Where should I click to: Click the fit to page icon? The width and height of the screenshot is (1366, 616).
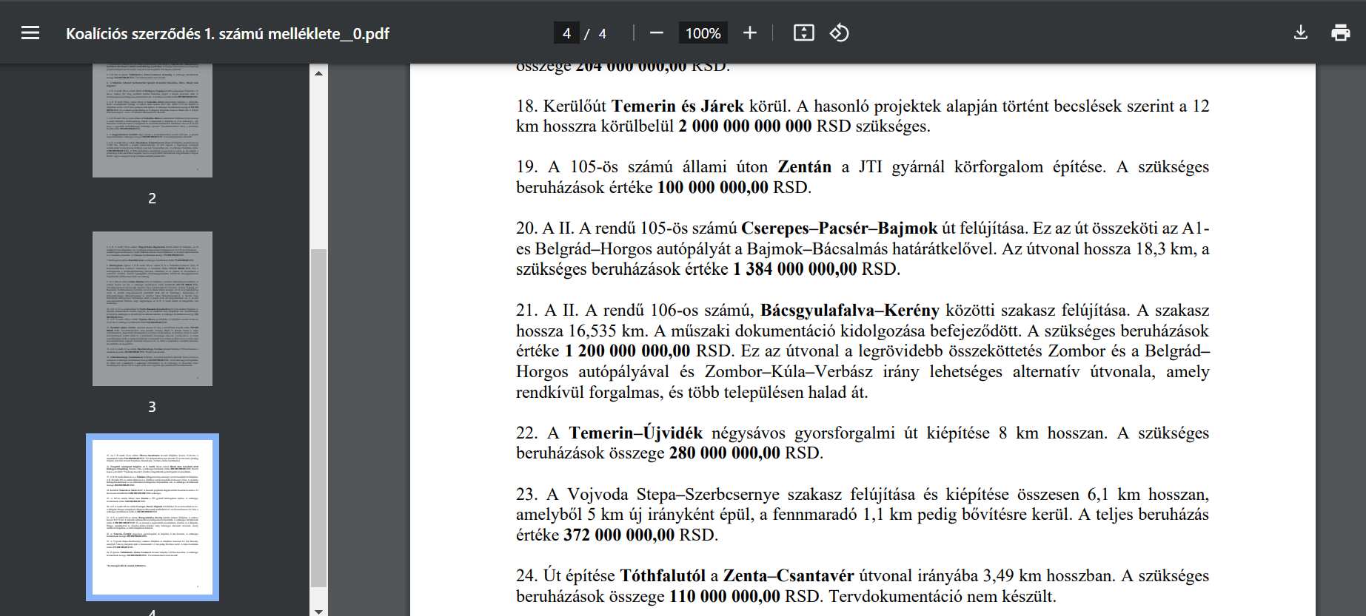[x=803, y=33]
